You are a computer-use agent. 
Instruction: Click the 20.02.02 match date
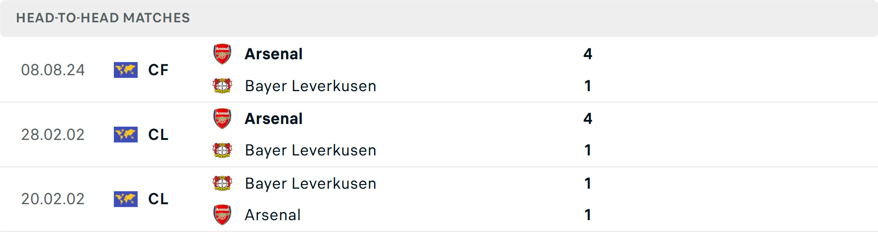pyautogui.click(x=53, y=199)
